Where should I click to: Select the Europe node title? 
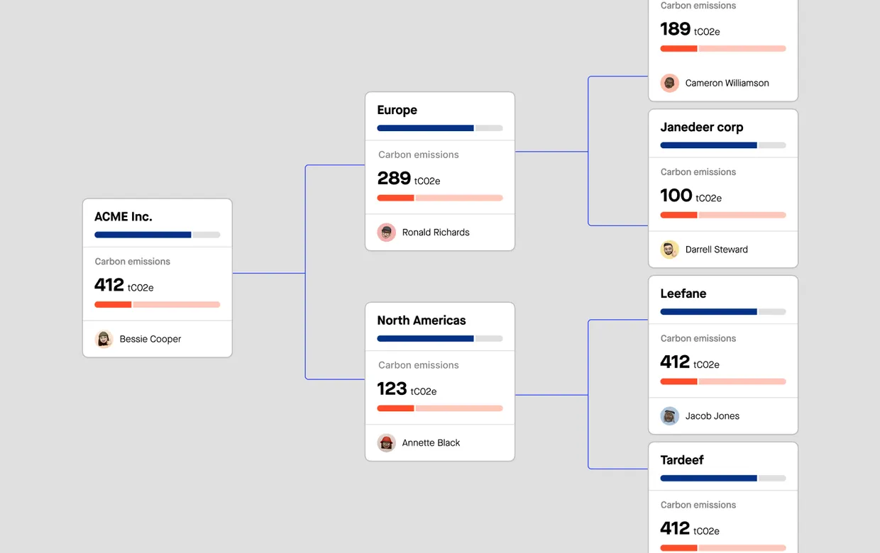coord(397,110)
